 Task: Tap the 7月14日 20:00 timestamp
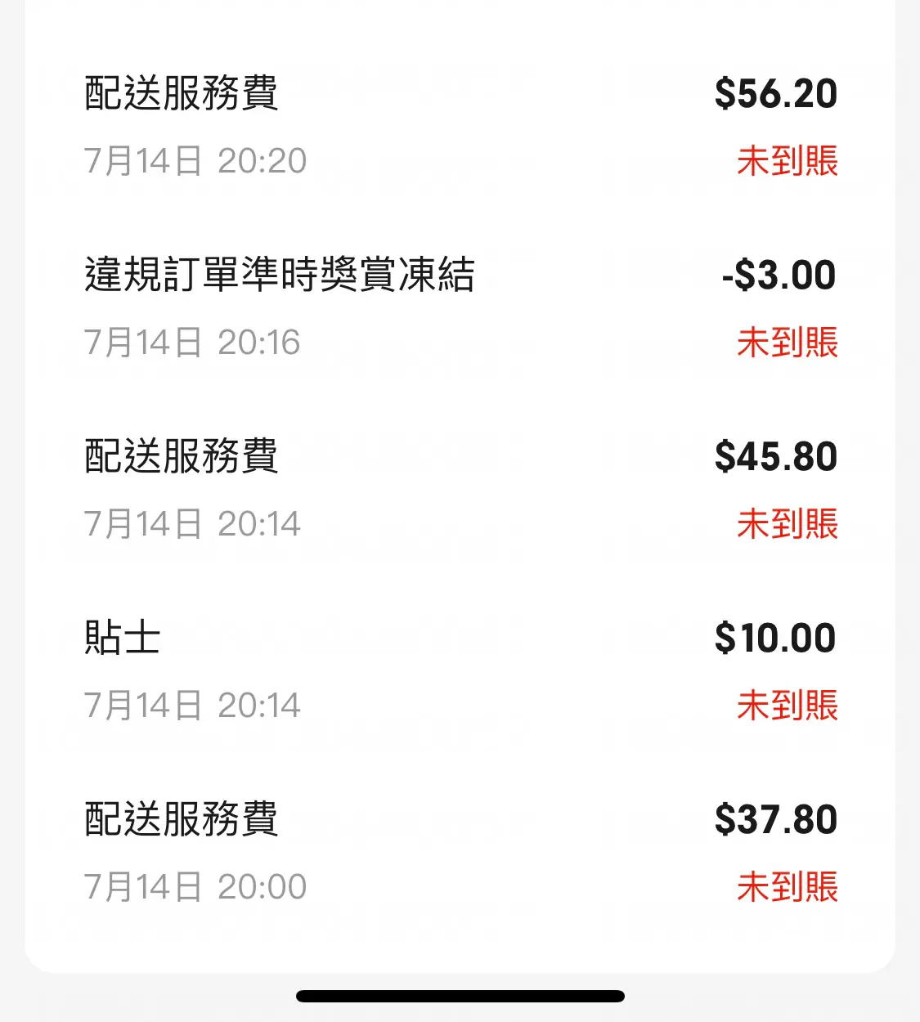coord(195,887)
